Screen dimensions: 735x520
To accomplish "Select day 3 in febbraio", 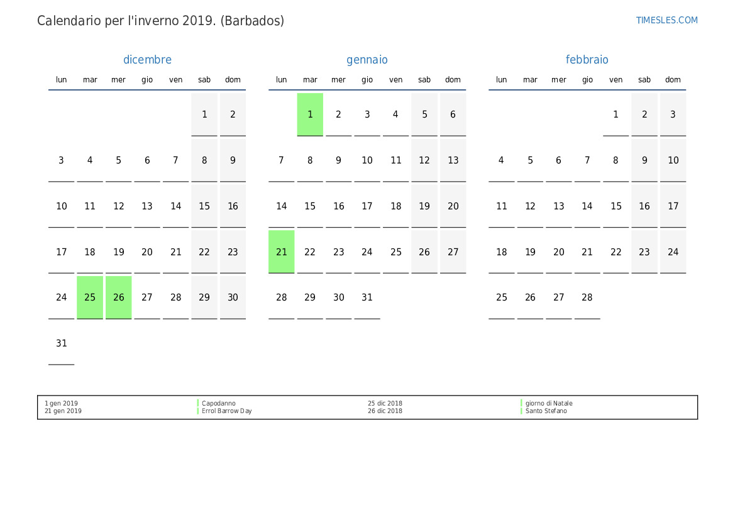I will coord(673,114).
